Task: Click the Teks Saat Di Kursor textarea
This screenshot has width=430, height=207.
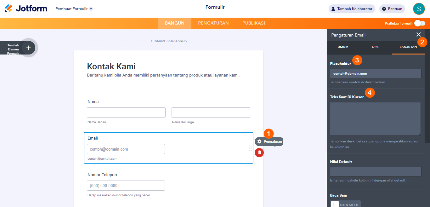Action: [x=375, y=119]
